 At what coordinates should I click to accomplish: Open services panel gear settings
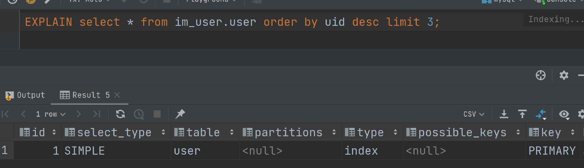pyautogui.click(x=564, y=75)
